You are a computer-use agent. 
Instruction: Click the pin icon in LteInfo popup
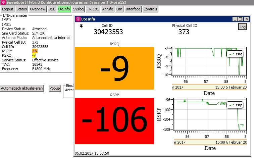(81, 26)
